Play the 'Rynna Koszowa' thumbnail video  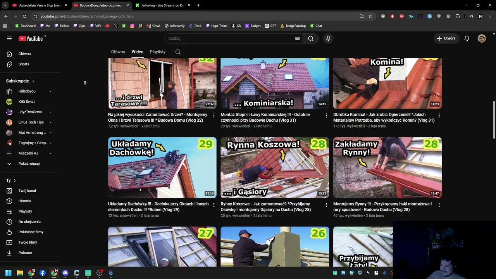[x=275, y=167]
